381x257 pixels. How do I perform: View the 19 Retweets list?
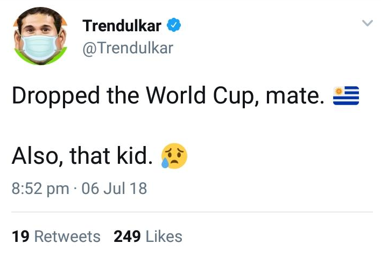click(x=56, y=236)
